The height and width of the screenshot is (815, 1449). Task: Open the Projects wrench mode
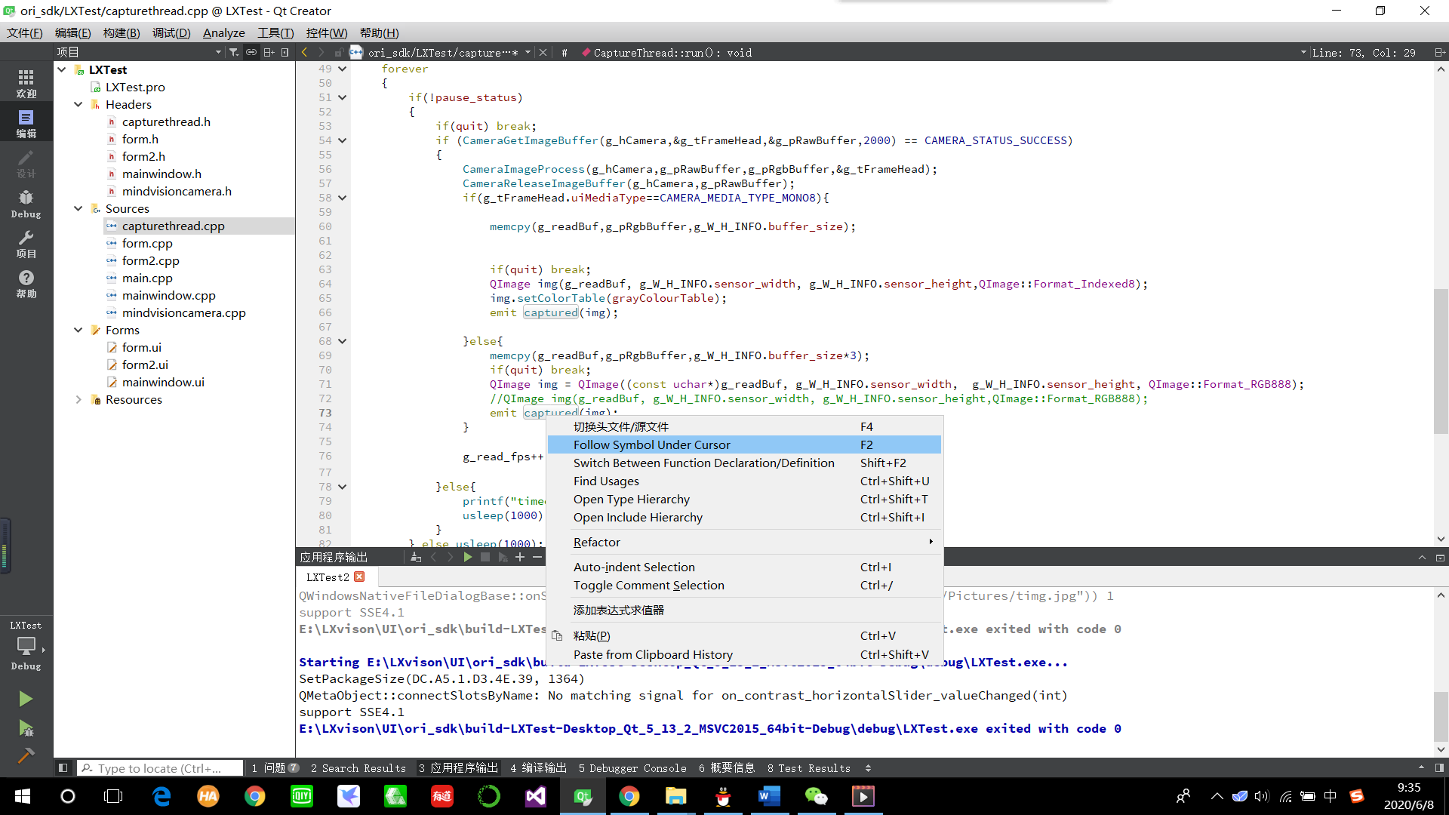click(x=26, y=243)
